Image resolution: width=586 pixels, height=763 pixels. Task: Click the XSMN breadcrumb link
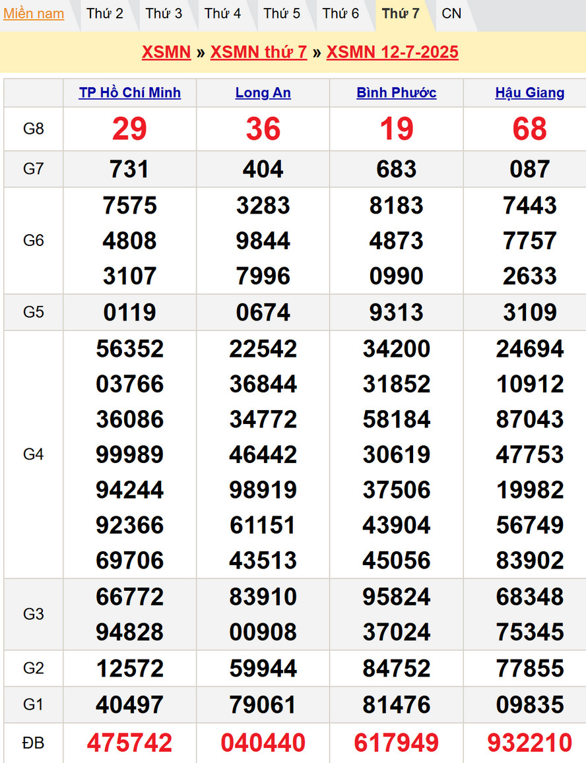pyautogui.click(x=166, y=52)
